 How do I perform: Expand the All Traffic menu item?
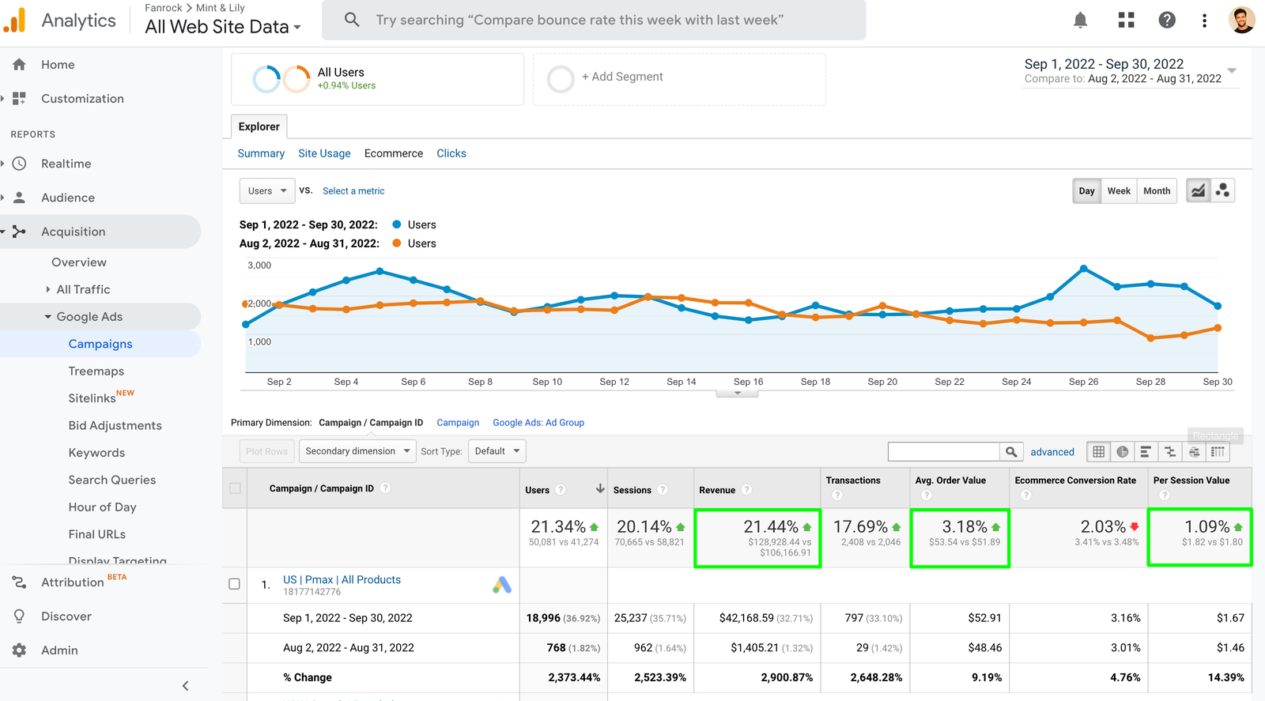tap(83, 289)
